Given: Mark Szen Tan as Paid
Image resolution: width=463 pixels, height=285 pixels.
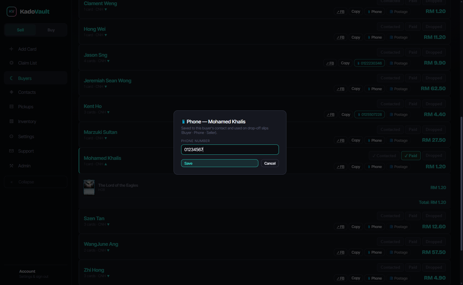Looking at the screenshot, I should (x=413, y=216).
